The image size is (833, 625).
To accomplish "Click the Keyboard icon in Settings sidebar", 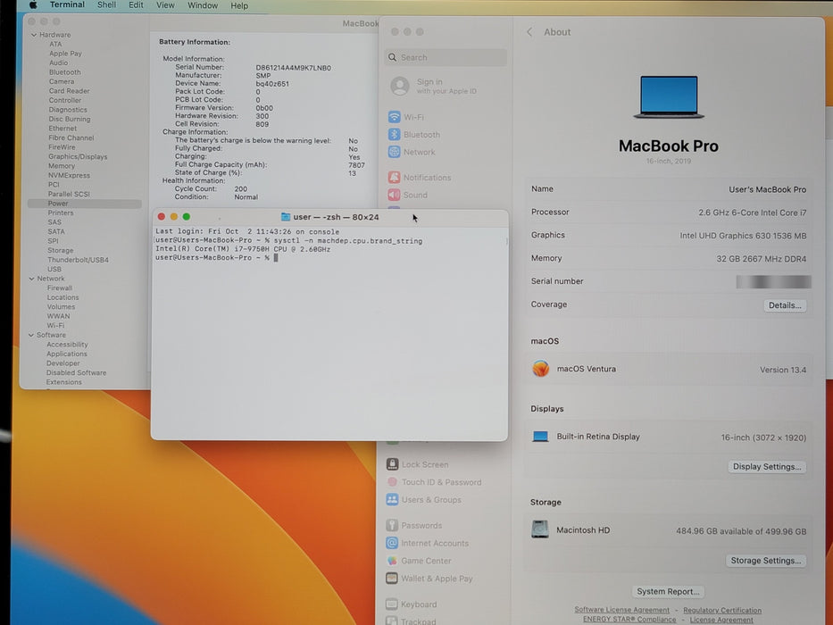I will click(x=392, y=604).
